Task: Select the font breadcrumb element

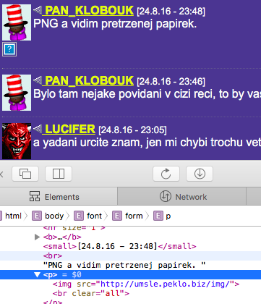Action: (x=88, y=216)
